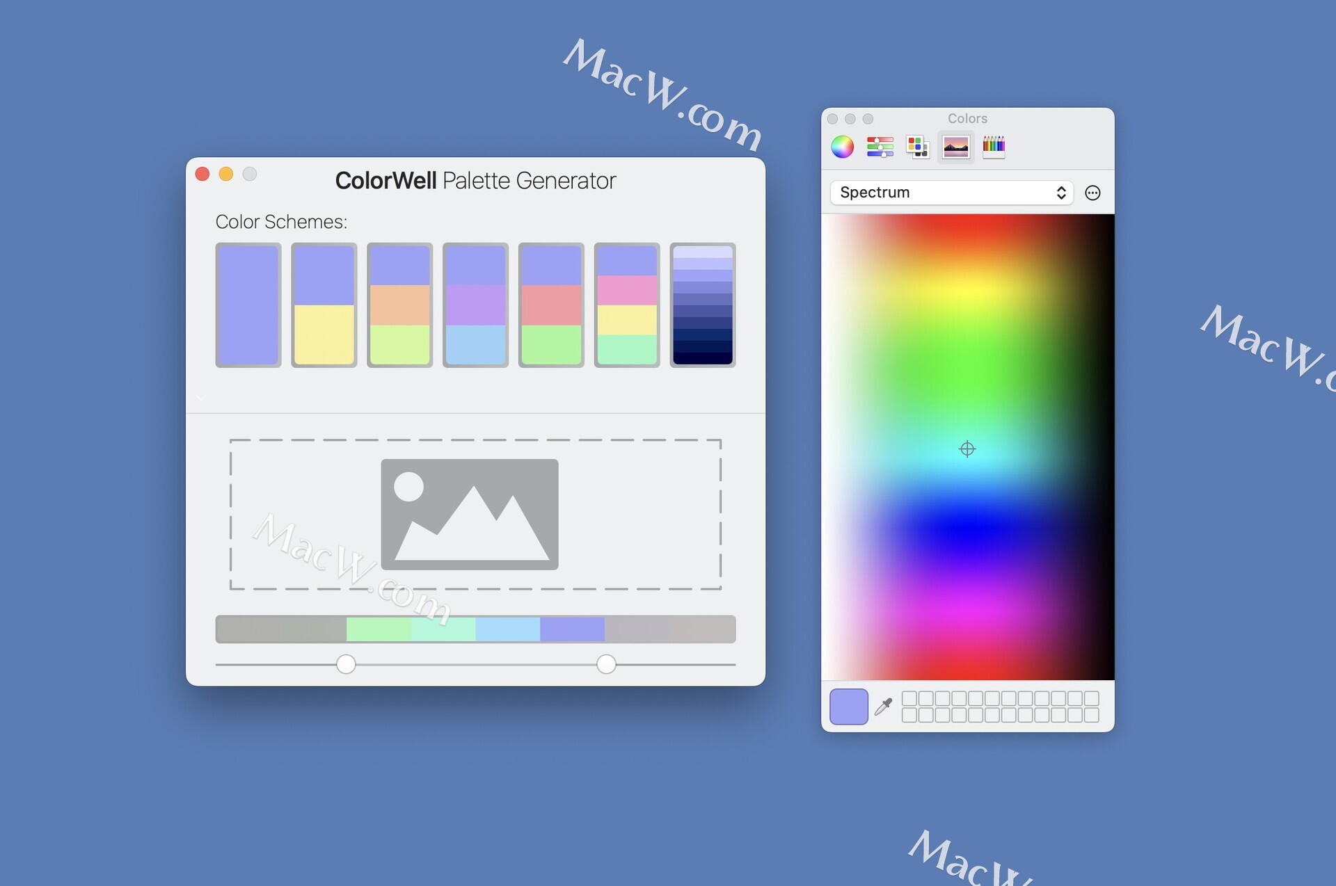The image size is (1336, 886).
Task: Choose the four-color purple pink yellow mint scheme
Action: [627, 305]
